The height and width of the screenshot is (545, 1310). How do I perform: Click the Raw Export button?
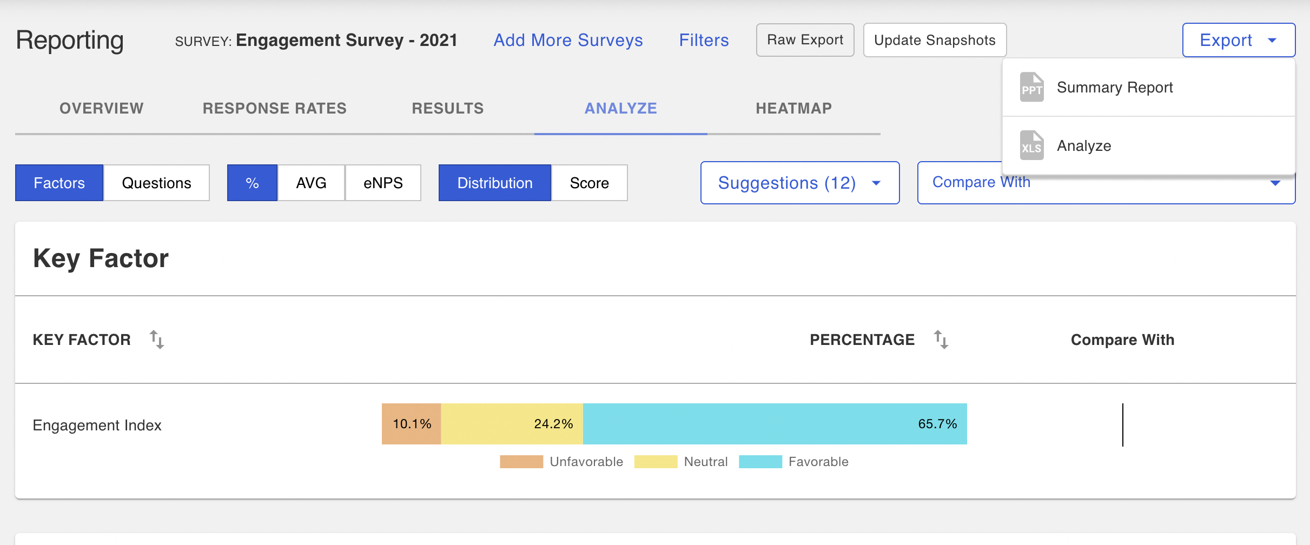pyautogui.click(x=805, y=40)
